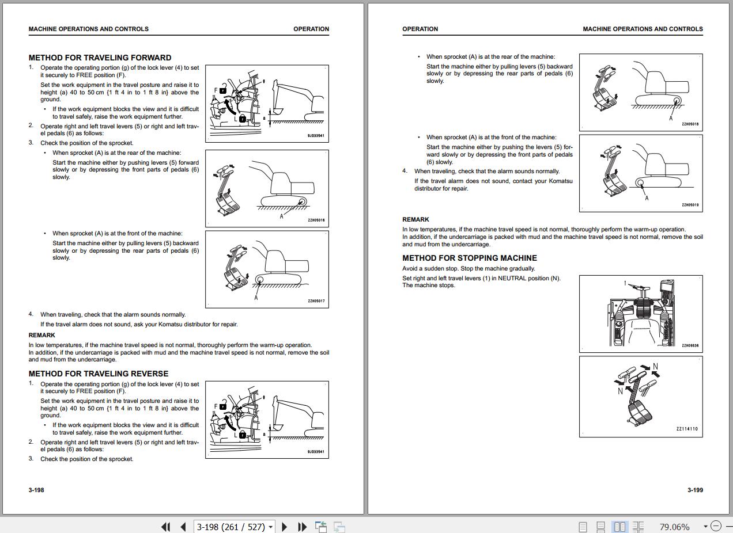Switch to single page layout
The width and height of the screenshot is (733, 533).
583,527
